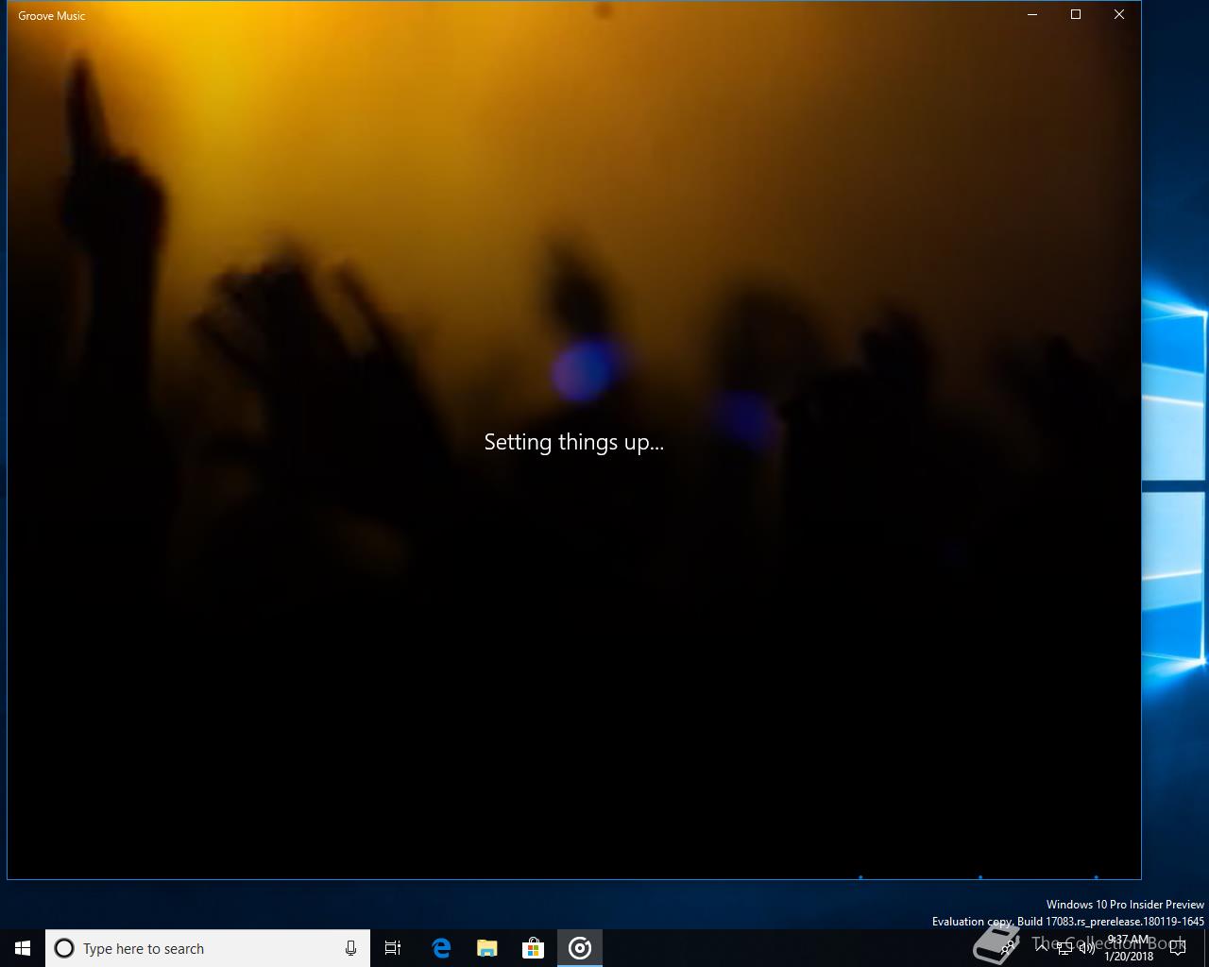Open the Action Center notifications icon

click(1178, 948)
